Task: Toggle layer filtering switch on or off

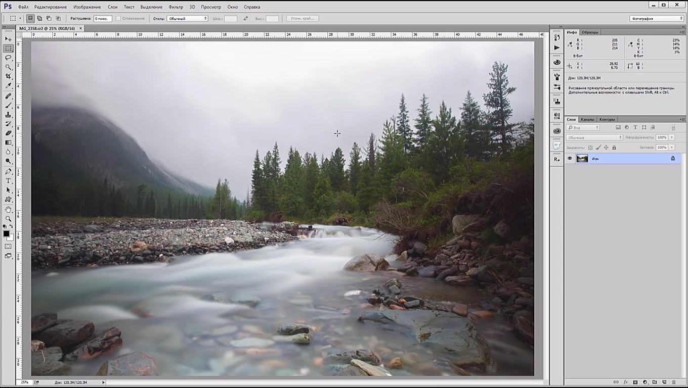Action: coord(673,127)
